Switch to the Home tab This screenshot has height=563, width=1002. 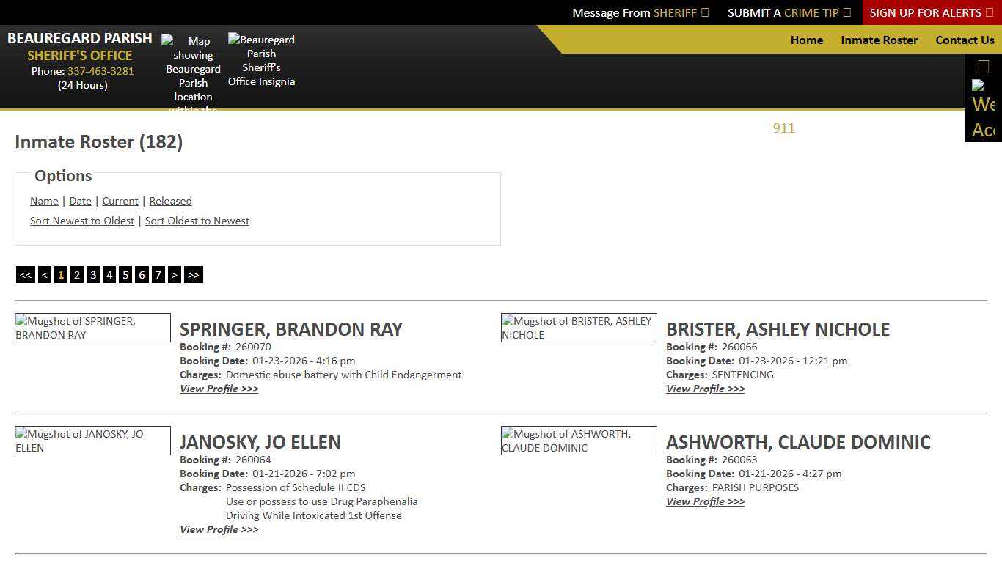click(x=806, y=40)
